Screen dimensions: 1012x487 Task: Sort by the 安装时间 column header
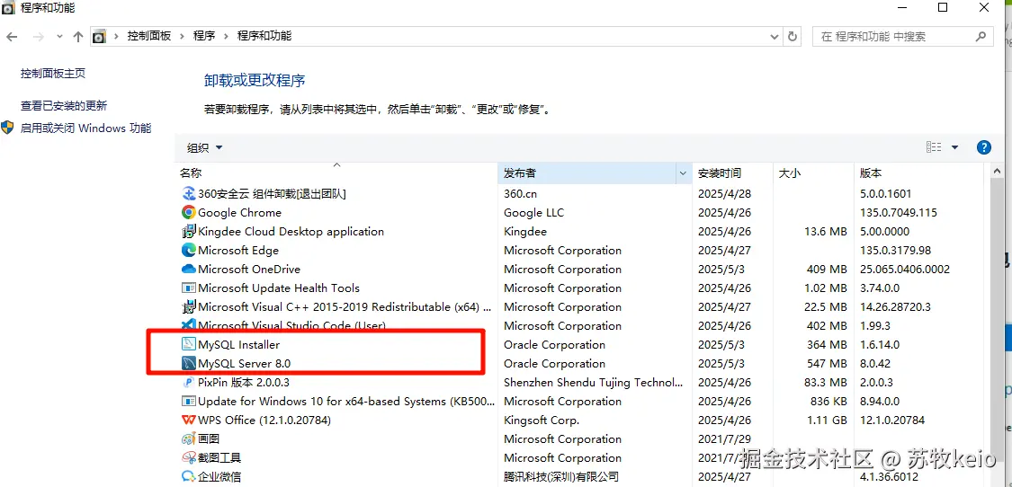(732, 173)
